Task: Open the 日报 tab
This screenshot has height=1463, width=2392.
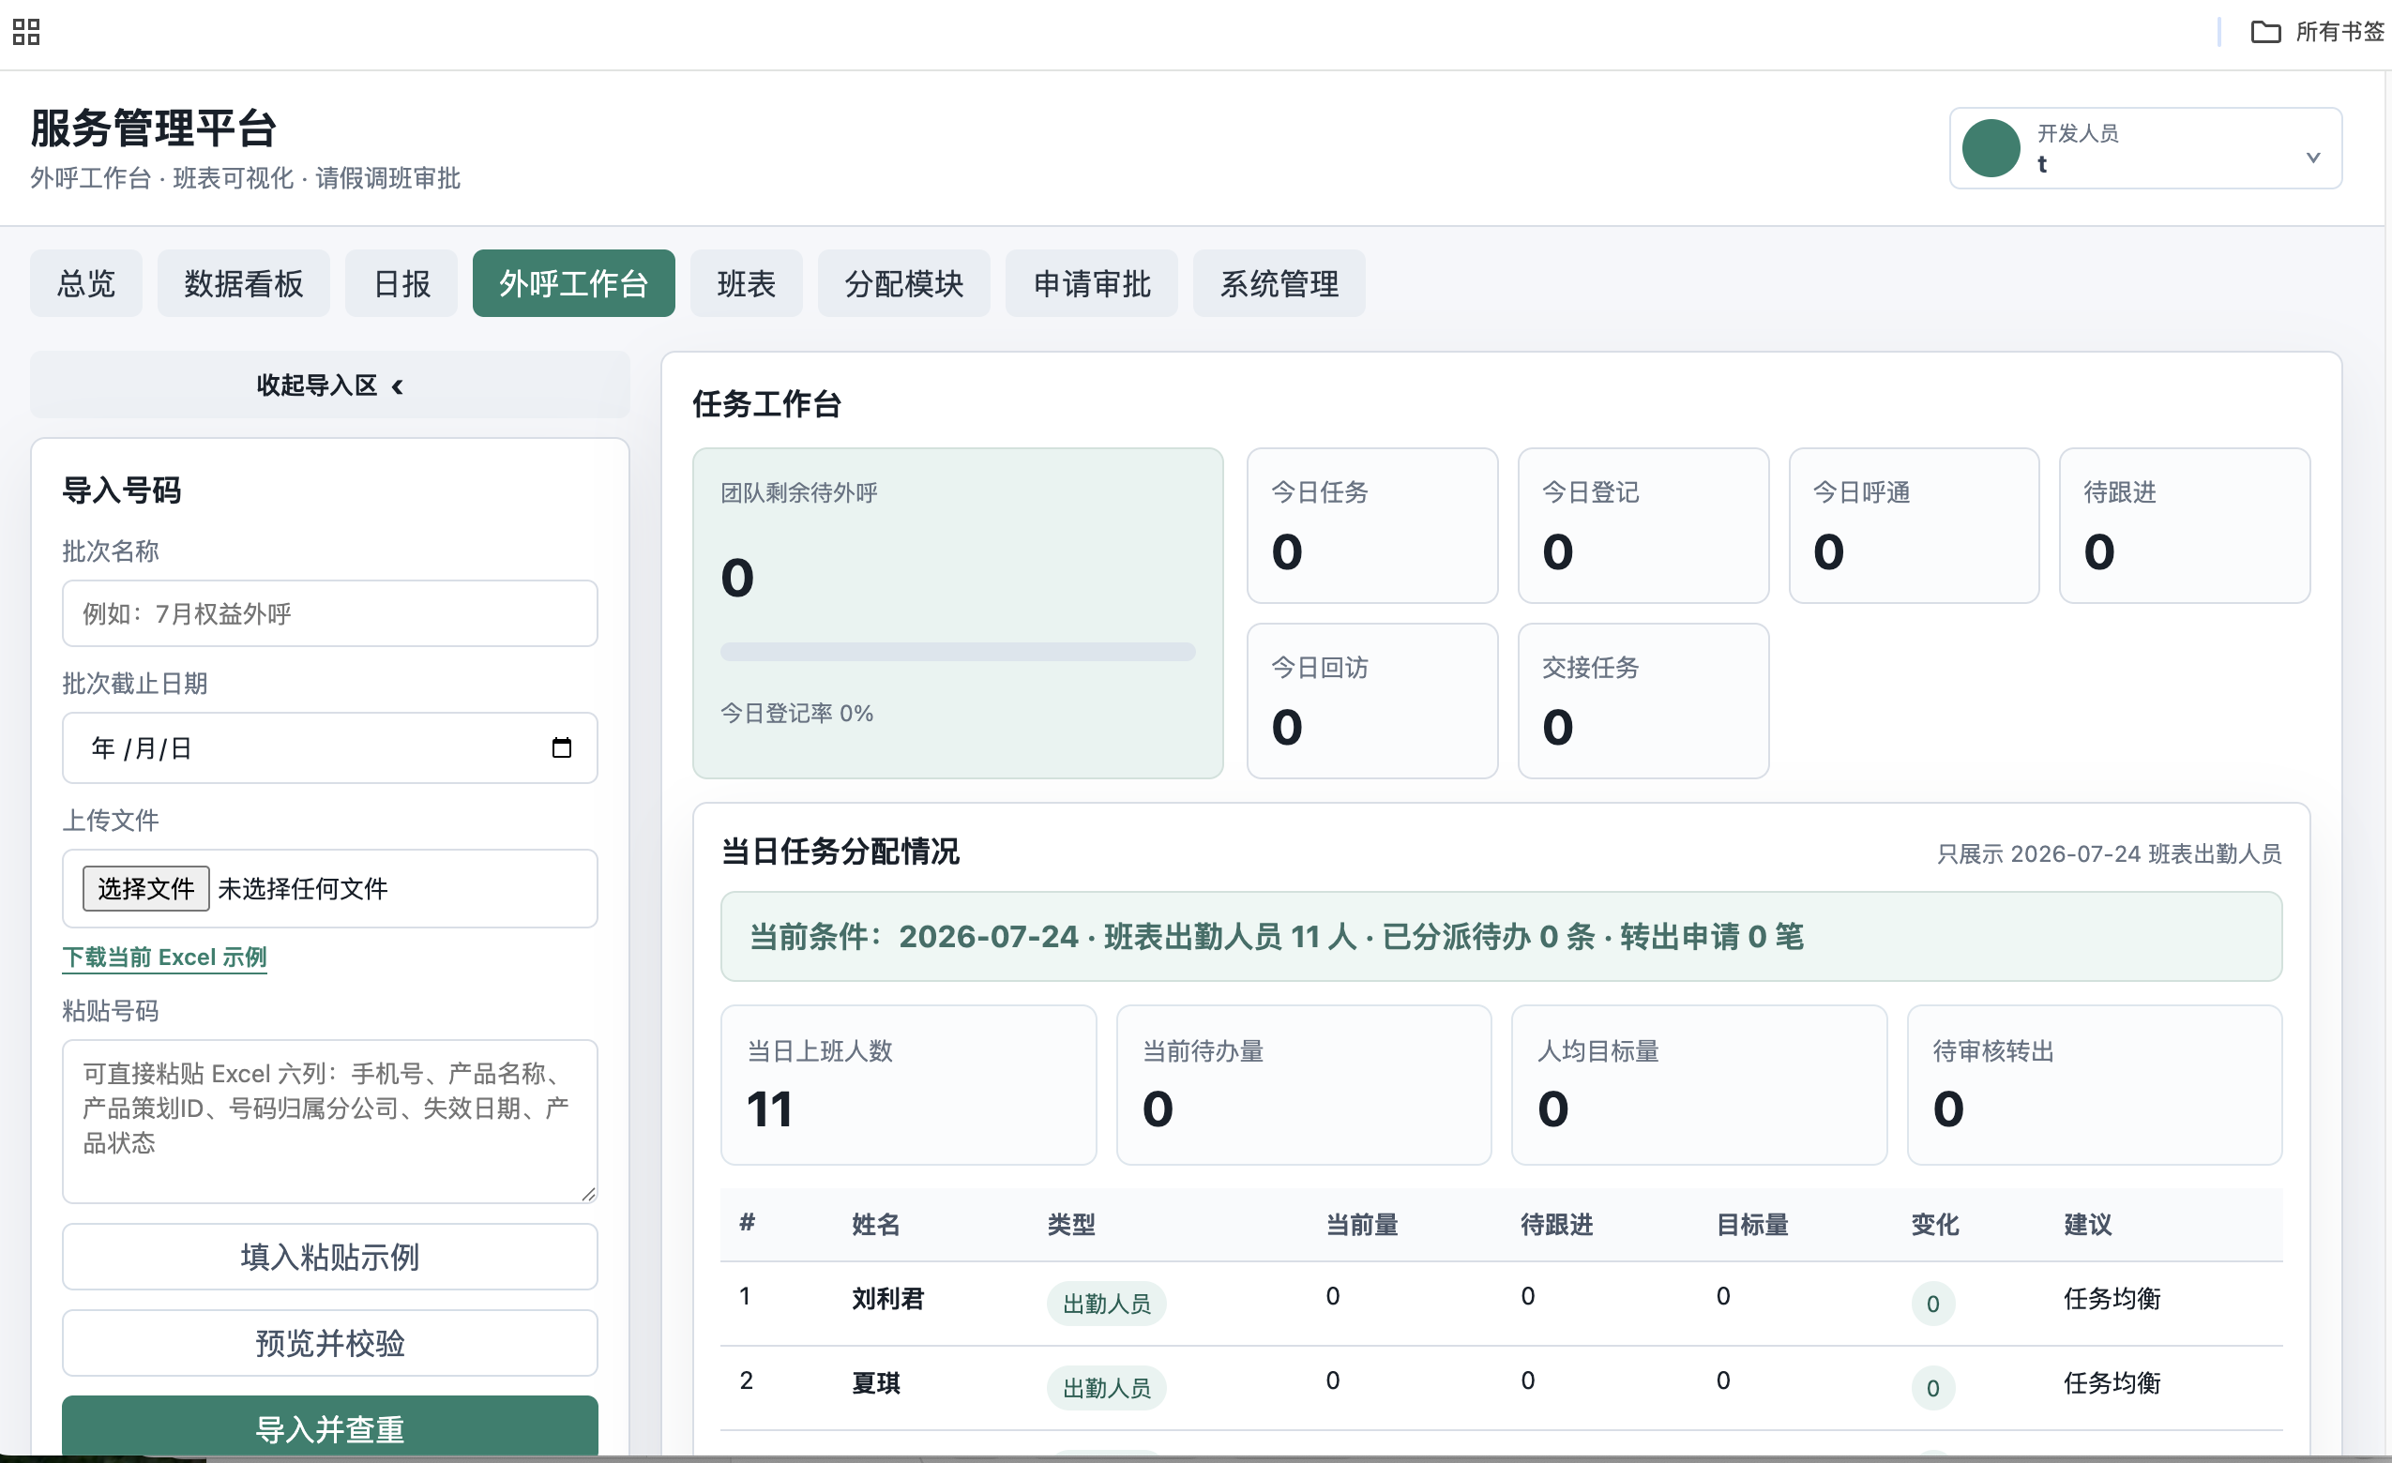Action: [x=401, y=283]
